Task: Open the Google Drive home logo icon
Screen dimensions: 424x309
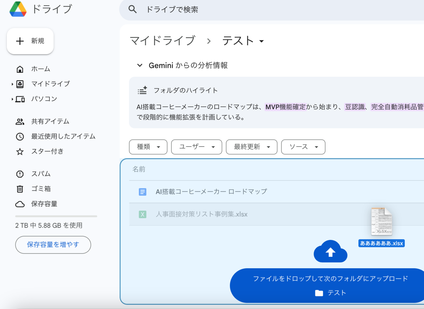Action: coord(17,9)
